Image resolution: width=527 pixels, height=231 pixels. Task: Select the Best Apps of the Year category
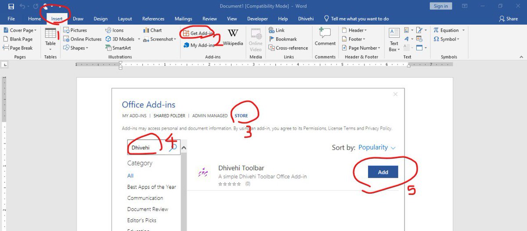[152, 187]
